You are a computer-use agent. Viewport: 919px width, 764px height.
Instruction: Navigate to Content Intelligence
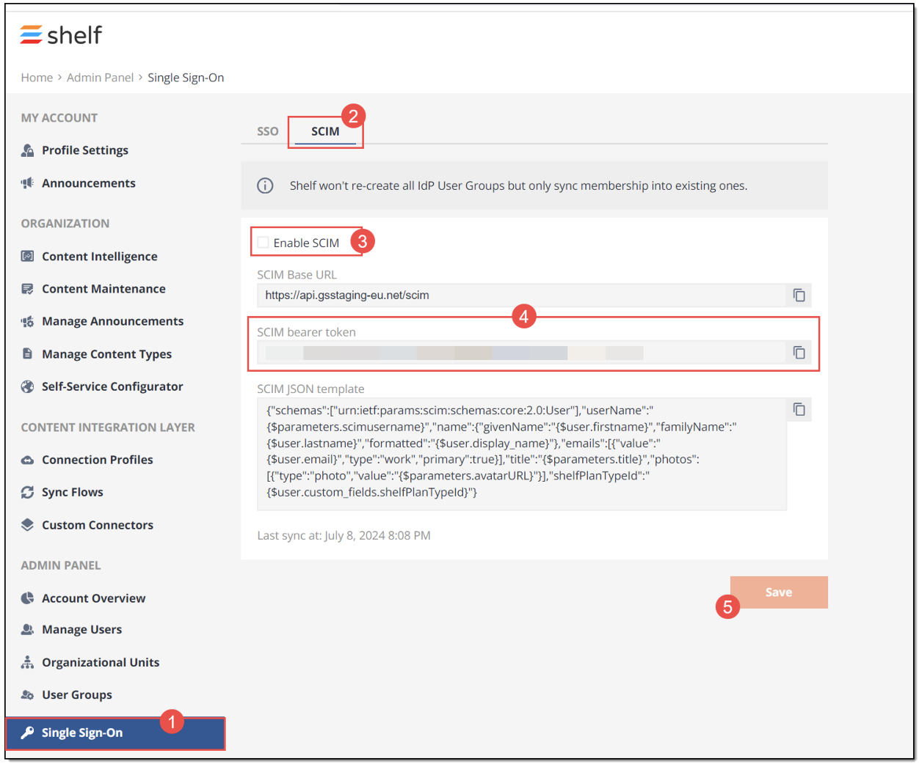click(100, 257)
